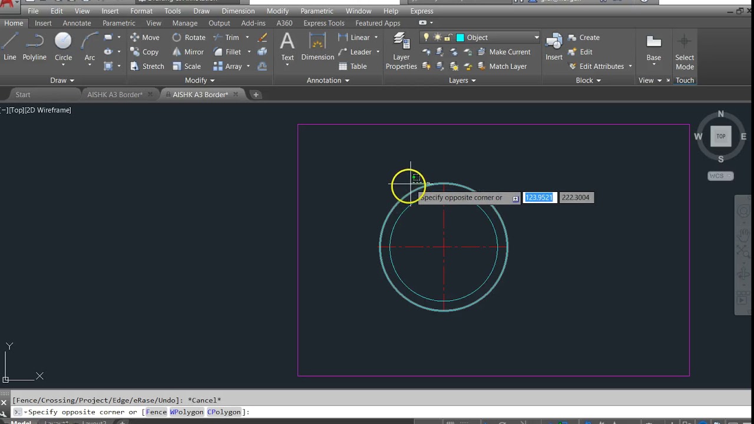The image size is (754, 424).
Task: Click the Move tool
Action: click(x=144, y=37)
